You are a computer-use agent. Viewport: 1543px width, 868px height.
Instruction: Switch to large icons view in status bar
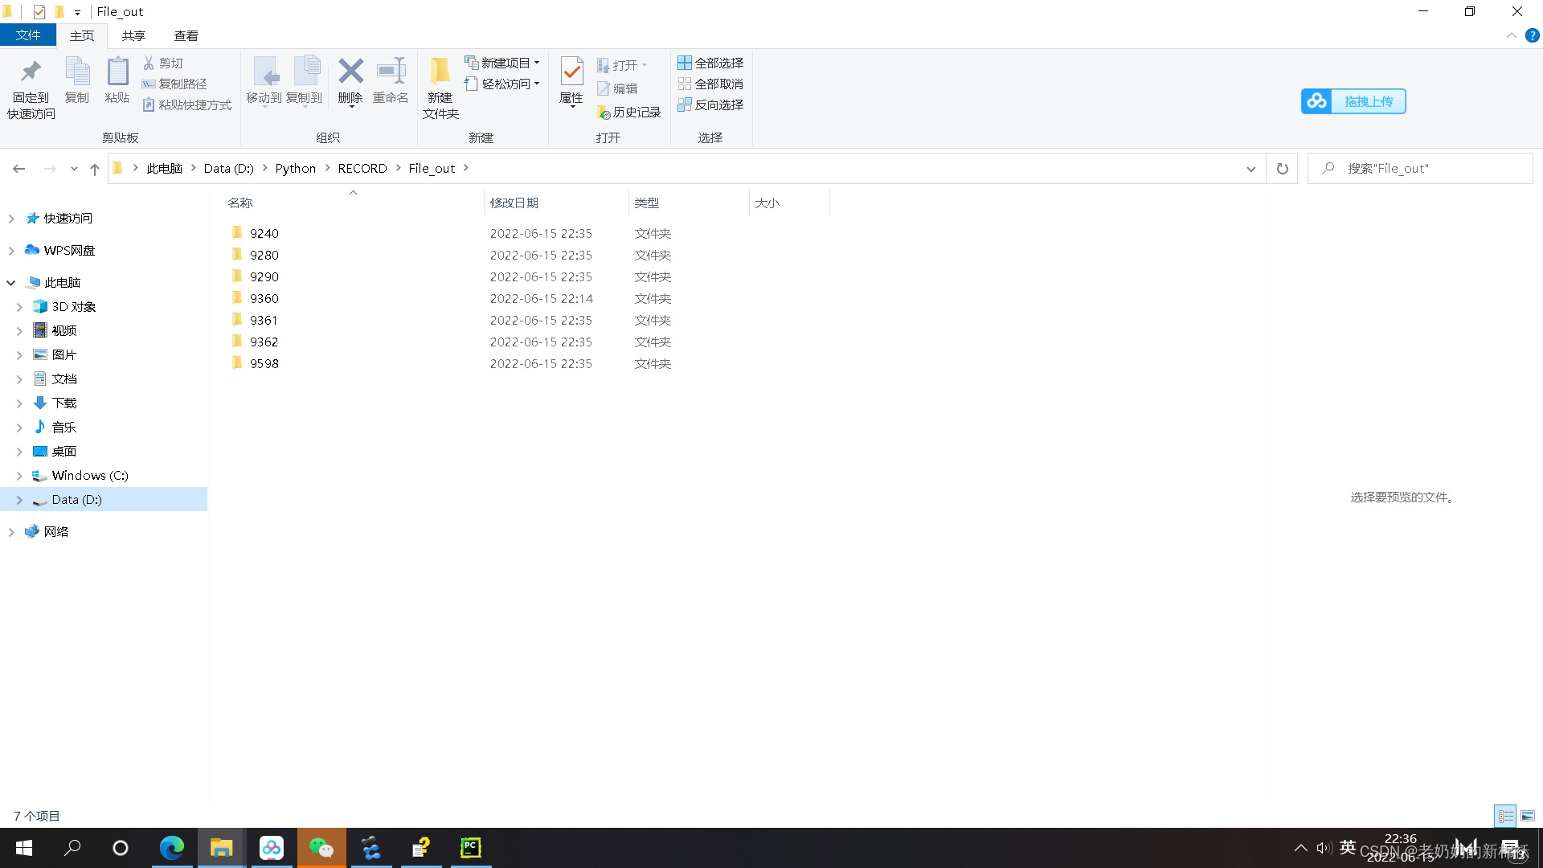pos(1528,816)
